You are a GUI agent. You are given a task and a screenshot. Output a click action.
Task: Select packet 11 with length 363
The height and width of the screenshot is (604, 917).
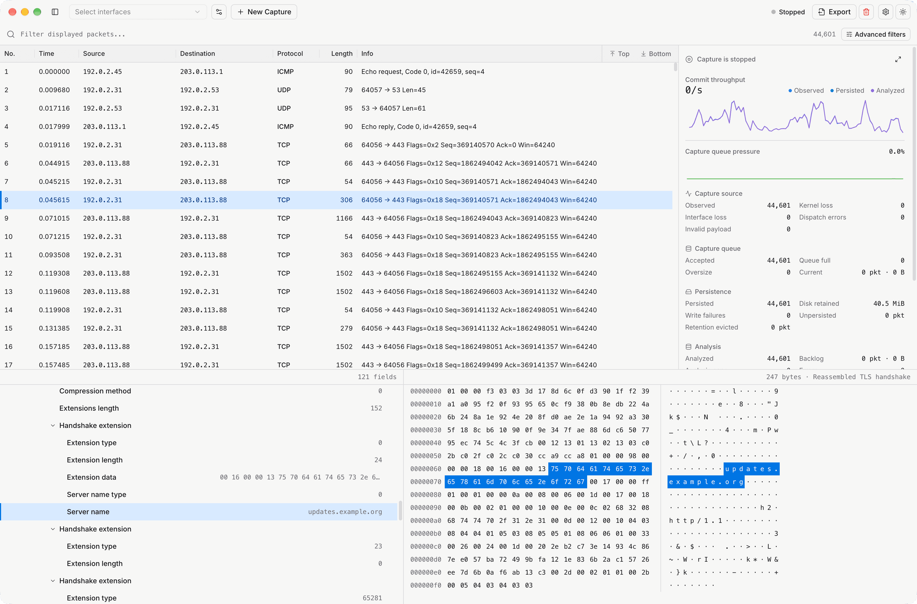[x=336, y=255]
